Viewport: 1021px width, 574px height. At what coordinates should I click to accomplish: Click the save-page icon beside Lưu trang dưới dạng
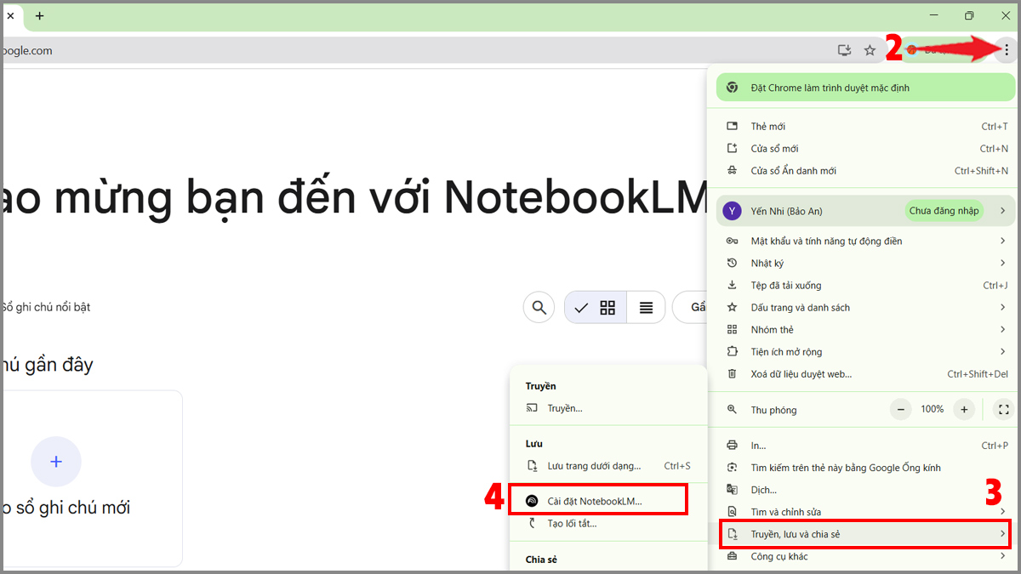532,466
